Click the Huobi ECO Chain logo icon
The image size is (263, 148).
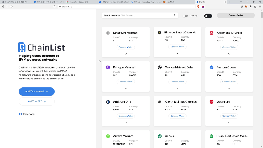[211, 136]
